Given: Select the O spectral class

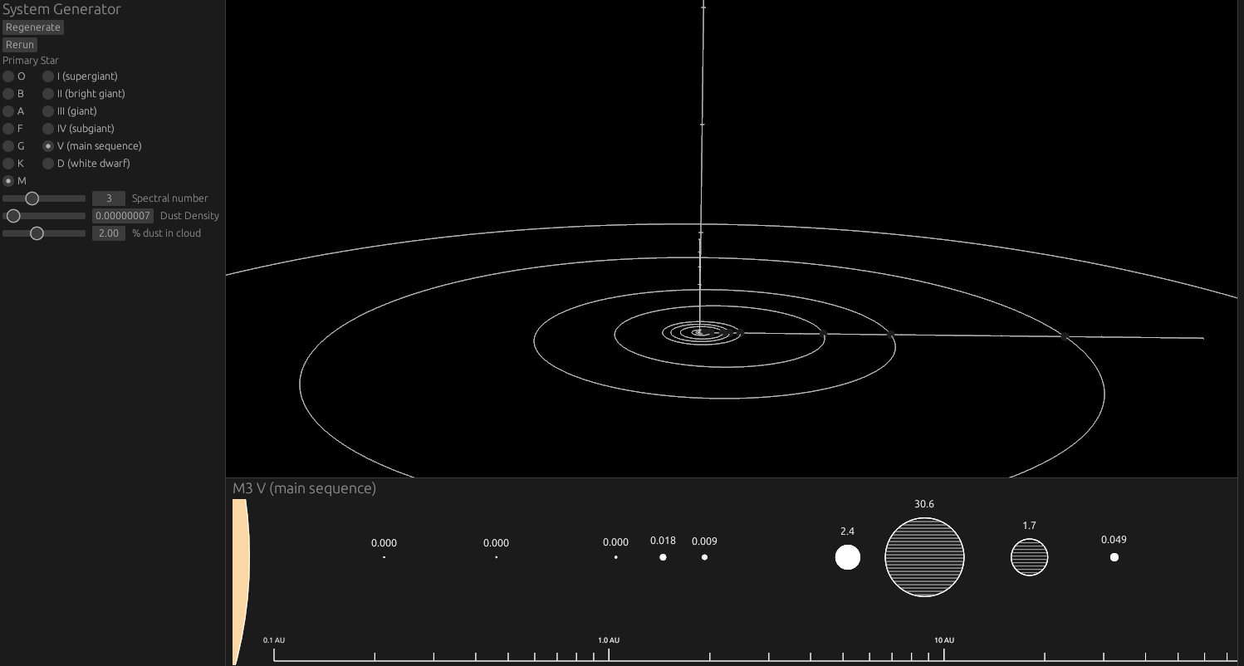Looking at the screenshot, I should tap(7, 76).
